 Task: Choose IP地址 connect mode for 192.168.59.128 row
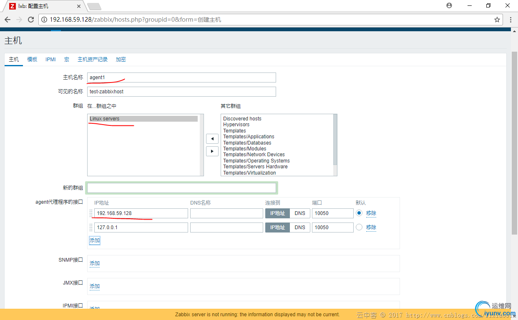277,213
